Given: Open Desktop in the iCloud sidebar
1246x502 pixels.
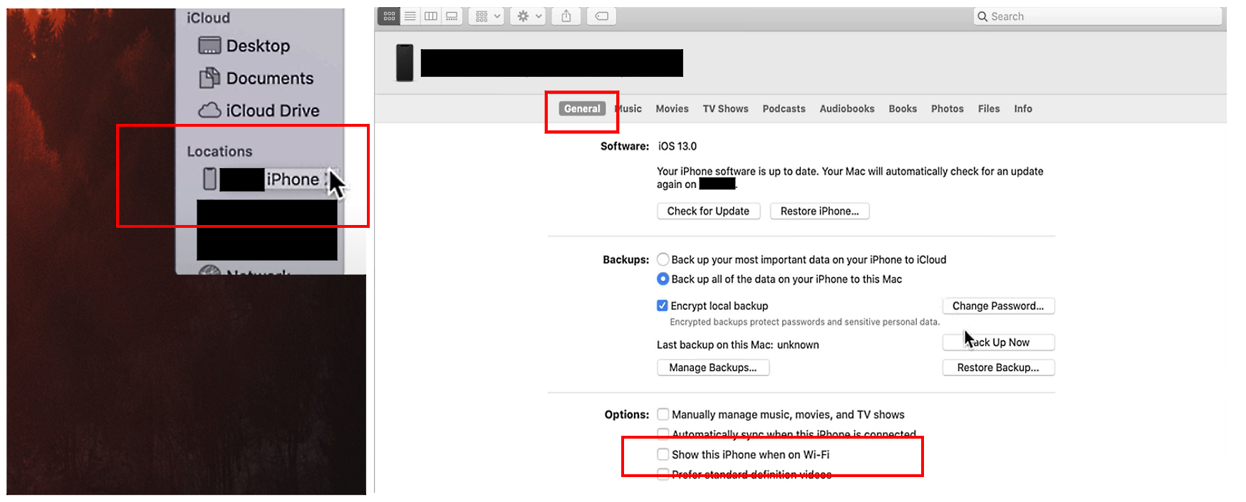Looking at the screenshot, I should (244, 46).
